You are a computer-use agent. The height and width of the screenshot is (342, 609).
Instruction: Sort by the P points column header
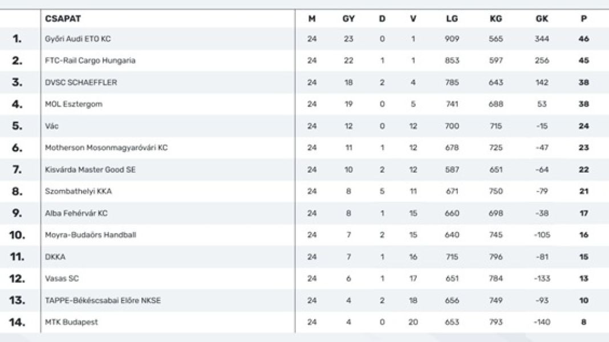583,18
